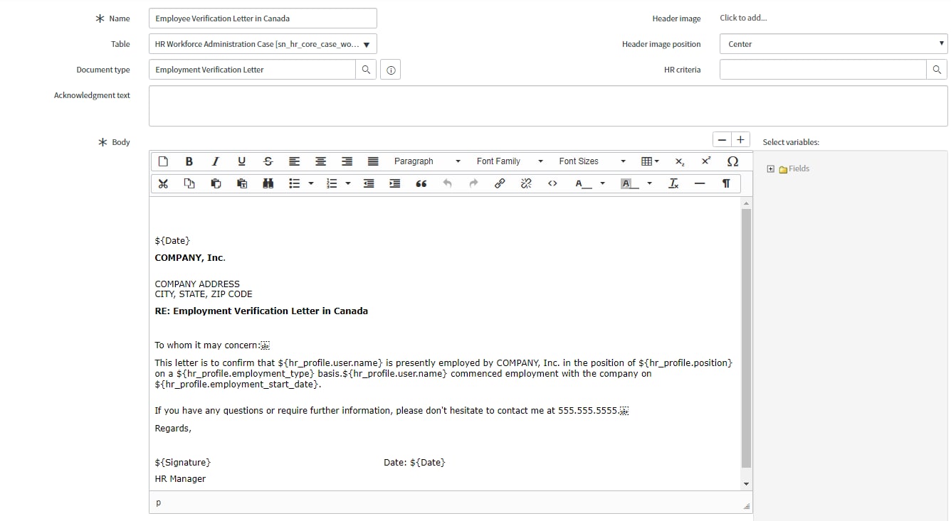Click the 'p' element path in status bar
951x521 pixels.
click(x=158, y=503)
